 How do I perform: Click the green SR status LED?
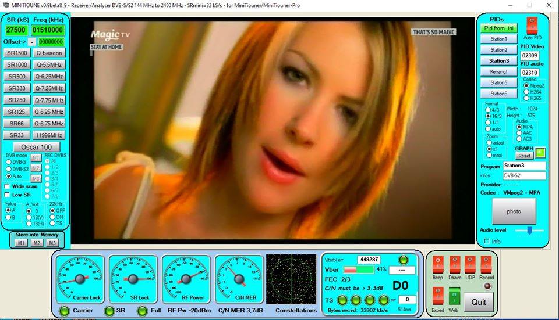[109, 311]
